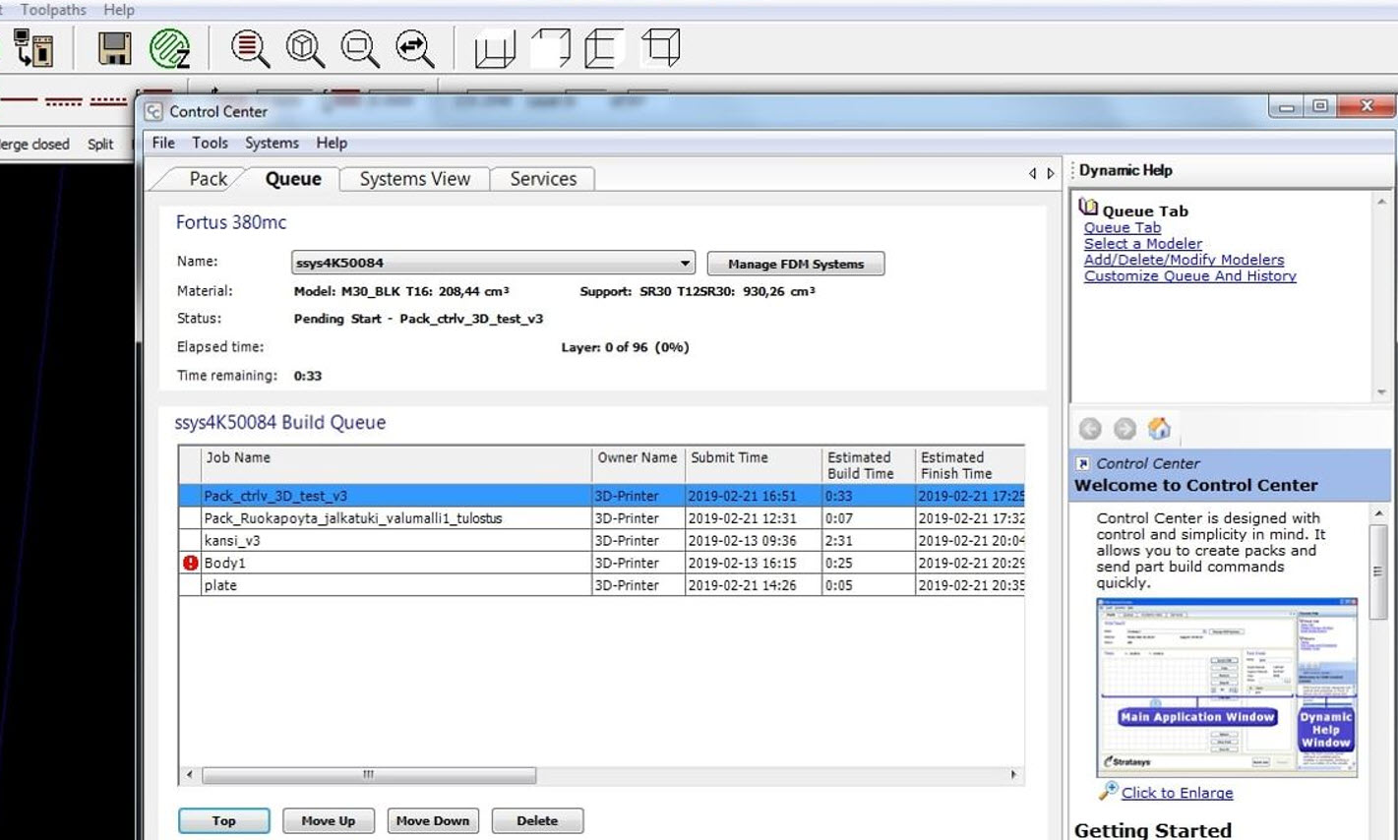Click the zoom to part cube magnifier
This screenshot has width=1398, height=840.
(x=305, y=48)
